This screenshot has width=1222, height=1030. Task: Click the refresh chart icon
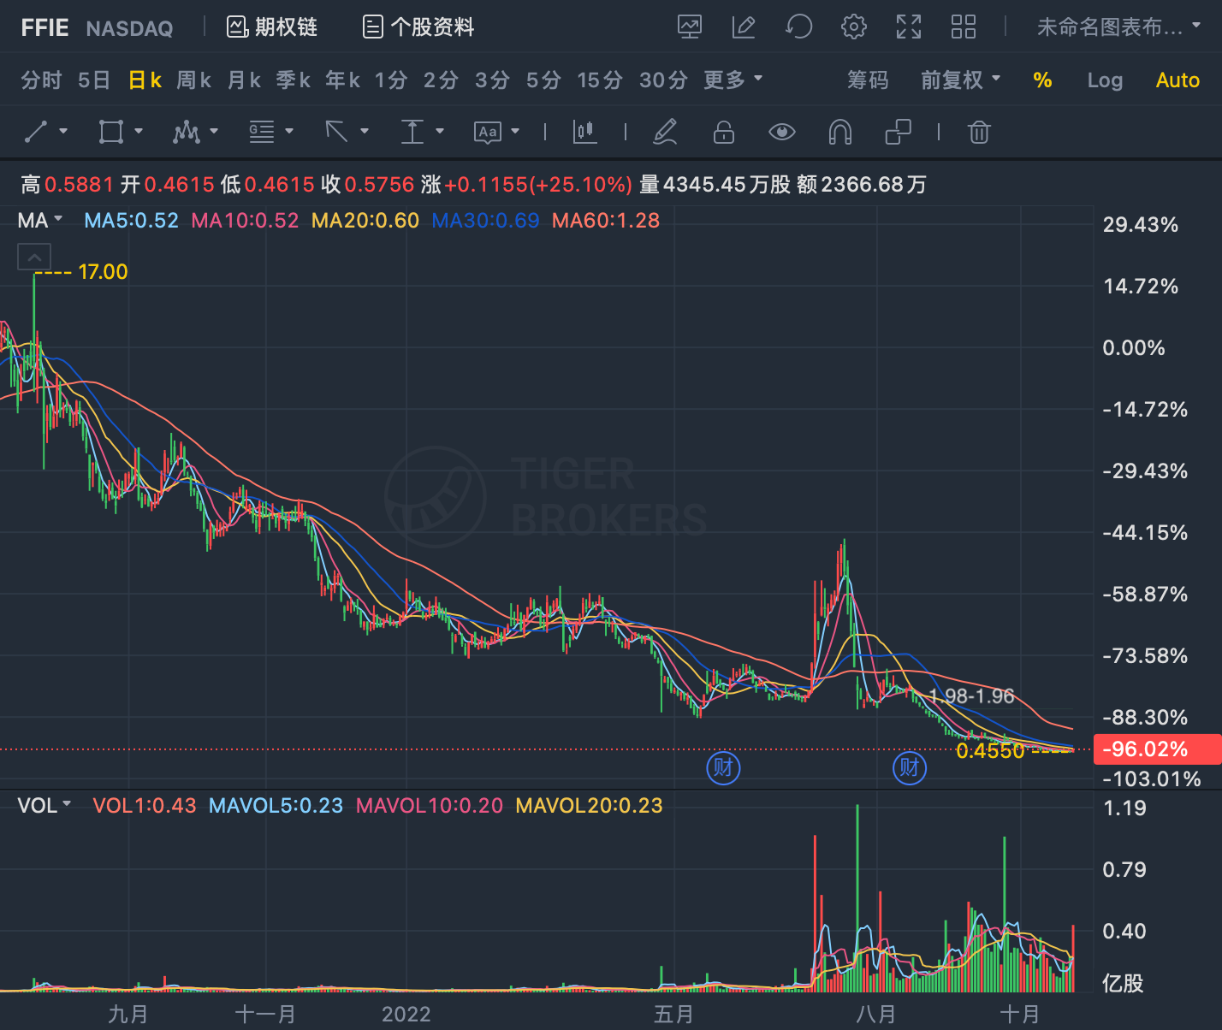coord(798,27)
